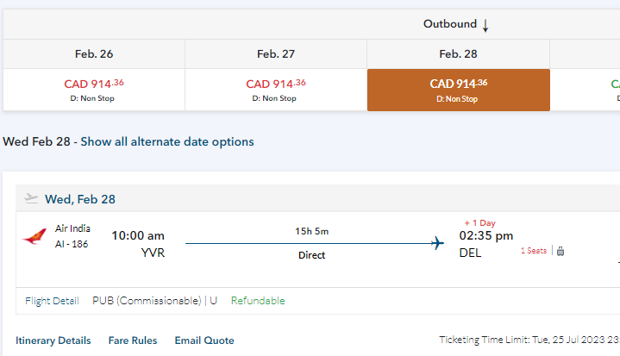The width and height of the screenshot is (620, 356).
Task: Select the Feb. 27 date column
Action: 276,53
